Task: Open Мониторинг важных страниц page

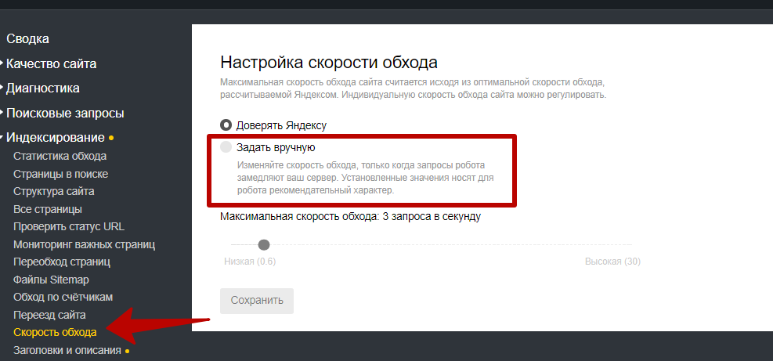Action: point(85,244)
